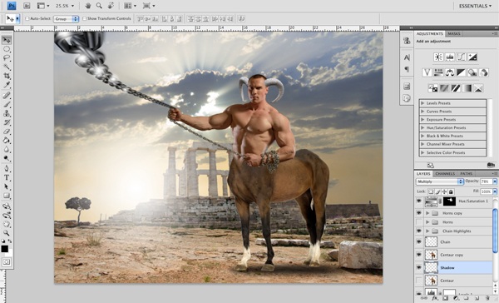Add a layer mask to the layer
Viewport: 499px width, 303px height.
point(445,298)
